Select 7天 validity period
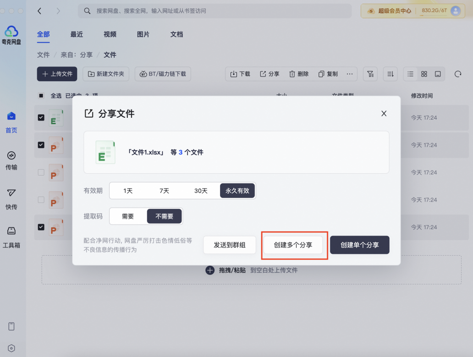The image size is (473, 357). (164, 191)
